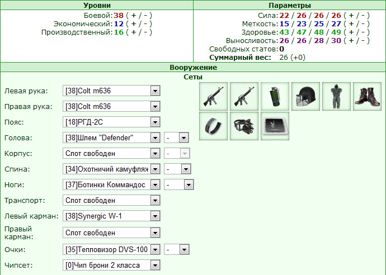Viewport: 386px width, 275px height.
Task: Click the Меткость base value 15
Action: (x=284, y=24)
